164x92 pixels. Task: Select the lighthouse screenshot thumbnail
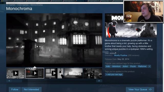point(74,73)
